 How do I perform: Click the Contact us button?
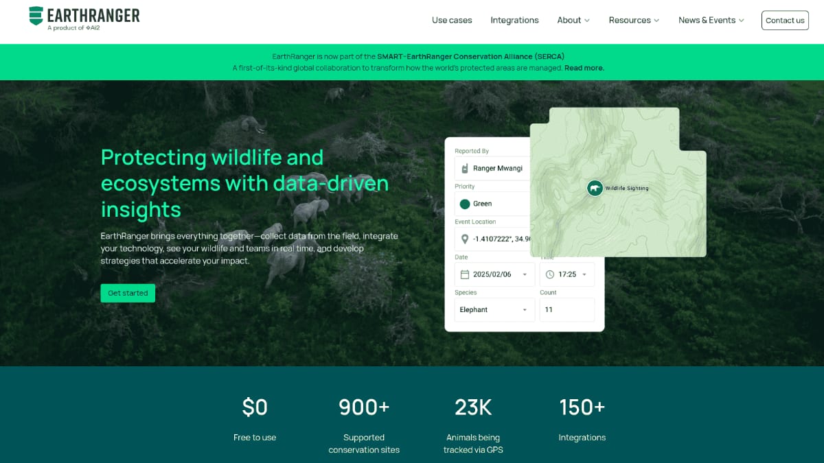pyautogui.click(x=785, y=20)
